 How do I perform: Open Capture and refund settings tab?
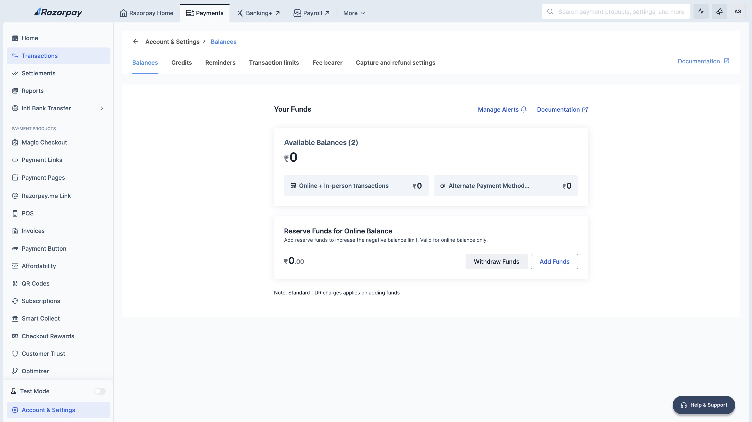(396, 63)
